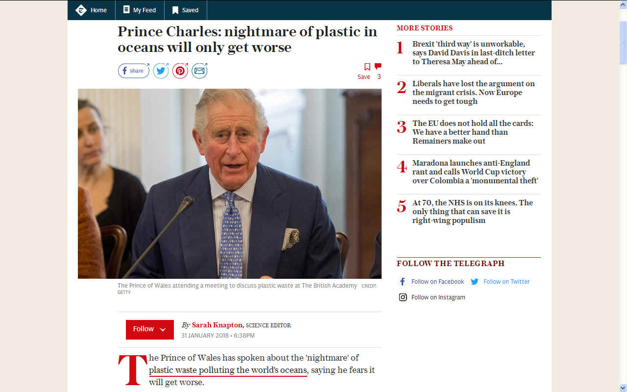Read the Maradona anti-England rant story

pos(475,172)
